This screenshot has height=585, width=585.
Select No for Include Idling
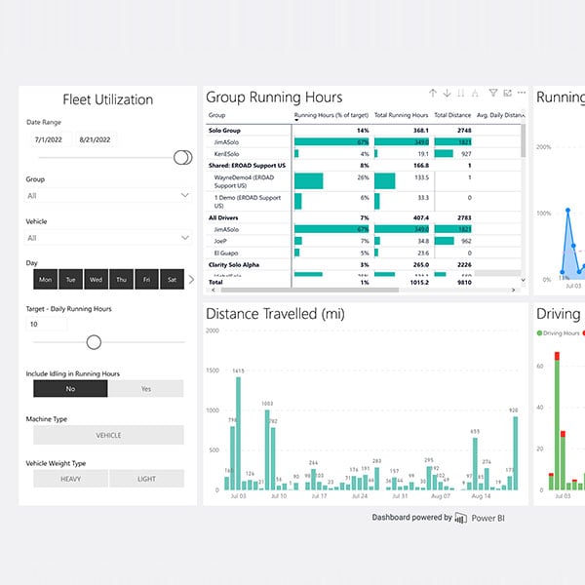click(70, 389)
